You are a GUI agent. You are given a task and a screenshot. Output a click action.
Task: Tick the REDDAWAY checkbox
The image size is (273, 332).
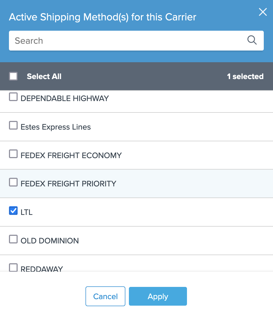pyautogui.click(x=13, y=268)
